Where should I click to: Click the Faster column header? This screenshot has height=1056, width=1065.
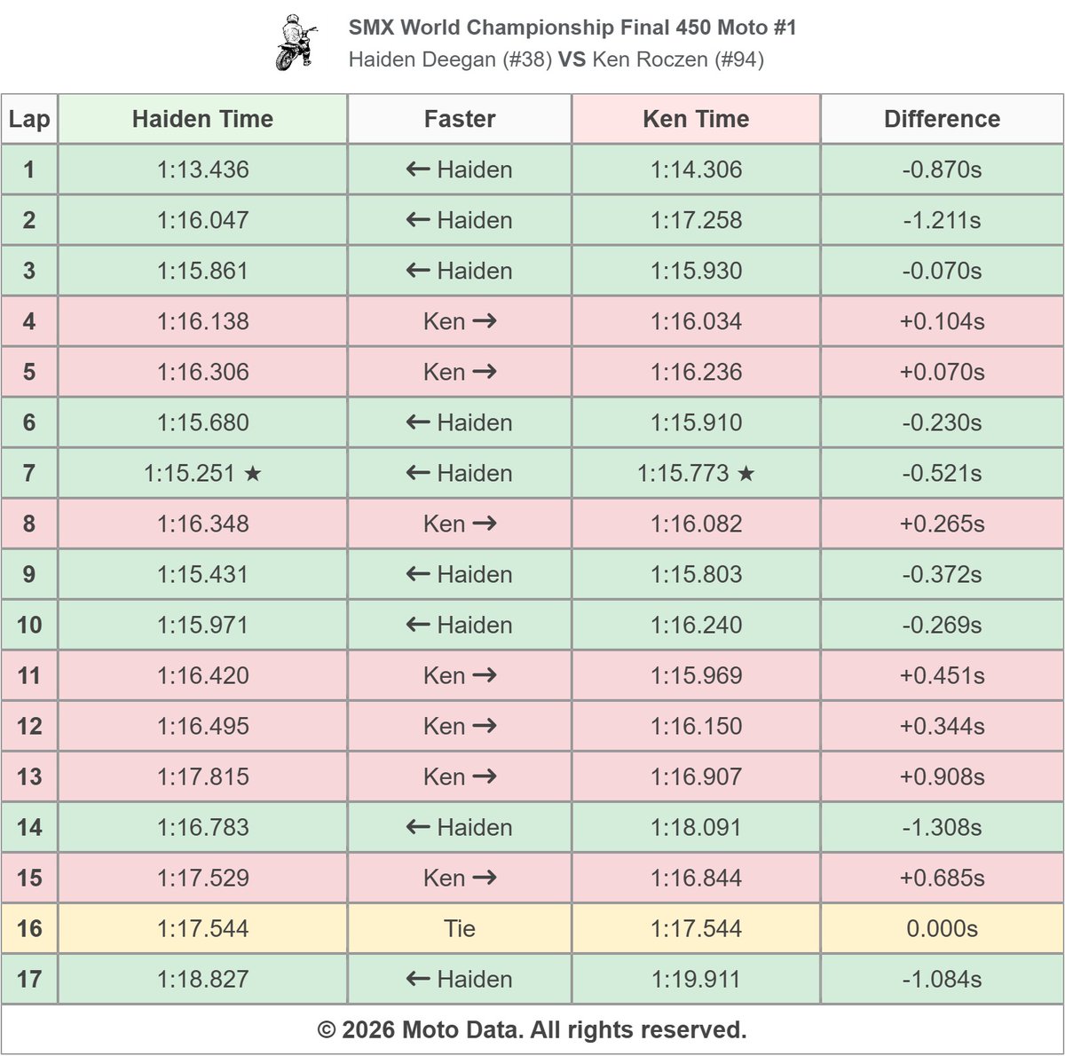click(x=460, y=119)
